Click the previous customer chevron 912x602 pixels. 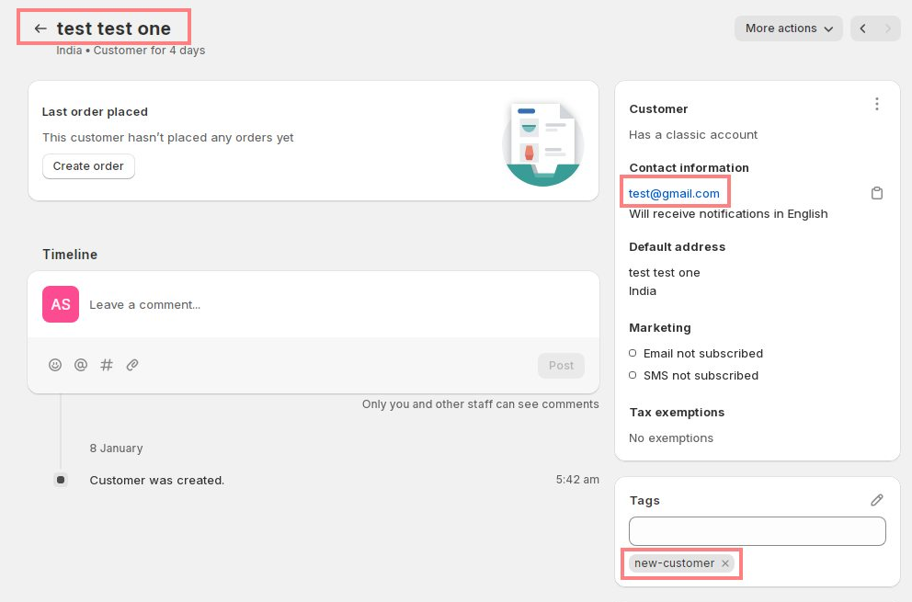[x=861, y=28]
